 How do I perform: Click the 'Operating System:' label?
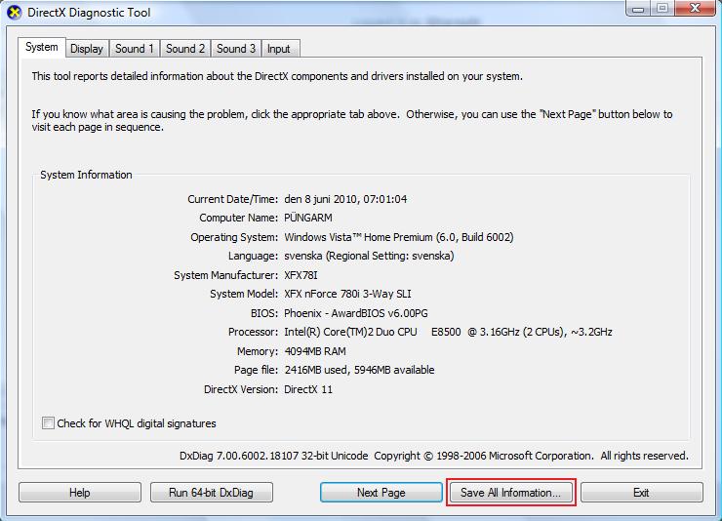234,237
